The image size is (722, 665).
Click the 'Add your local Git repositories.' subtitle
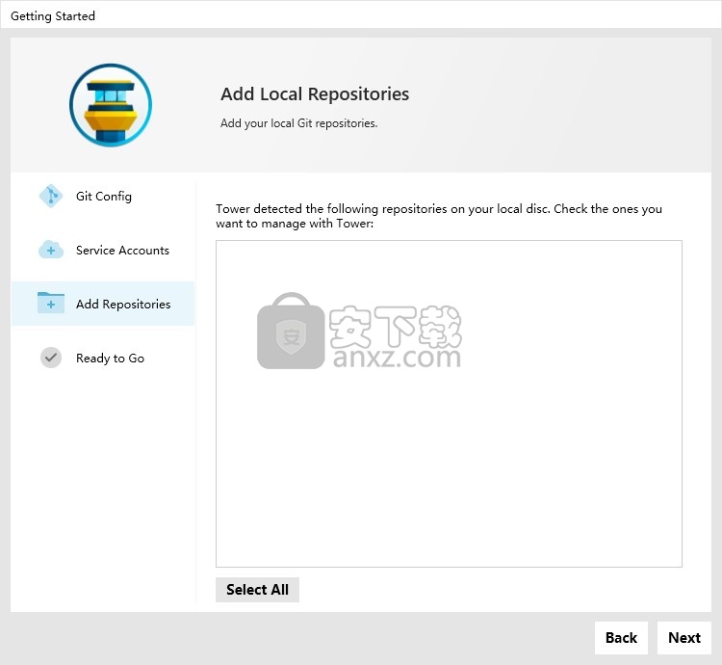tap(298, 123)
